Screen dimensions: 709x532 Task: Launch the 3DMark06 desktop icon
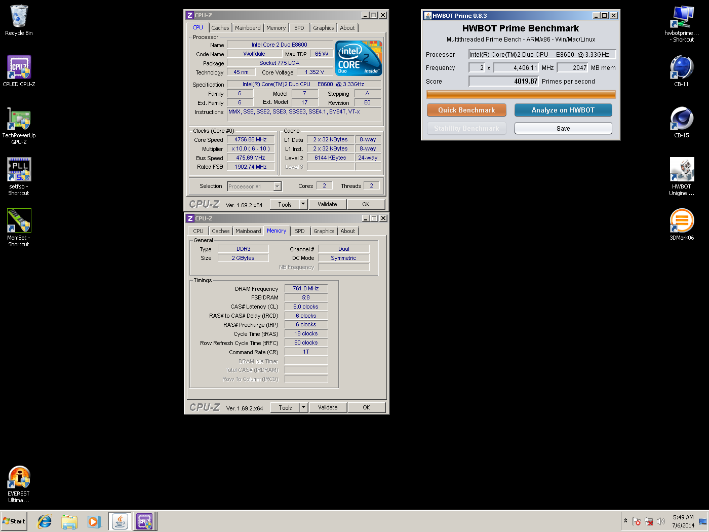[682, 224]
